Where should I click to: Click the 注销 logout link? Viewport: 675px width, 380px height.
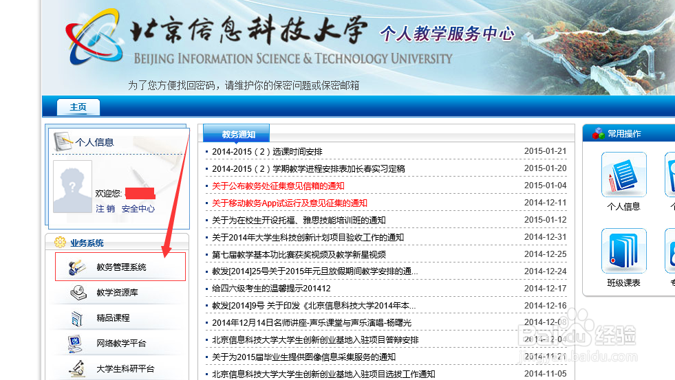(105, 209)
